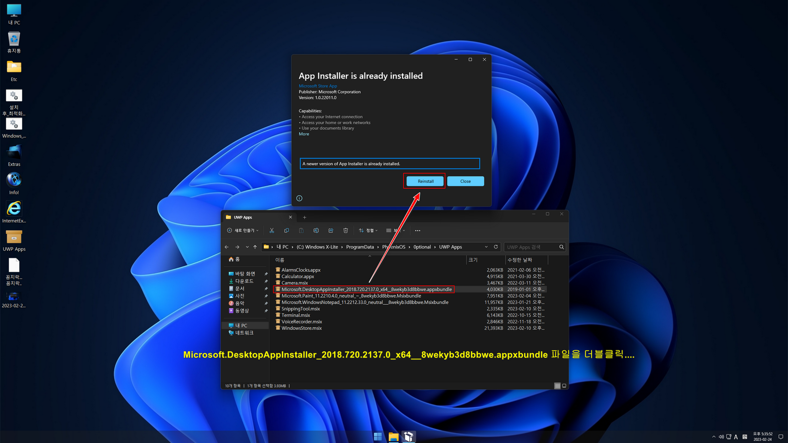Select SnippingTool.msix file
The height and width of the screenshot is (443, 788).
300,309
